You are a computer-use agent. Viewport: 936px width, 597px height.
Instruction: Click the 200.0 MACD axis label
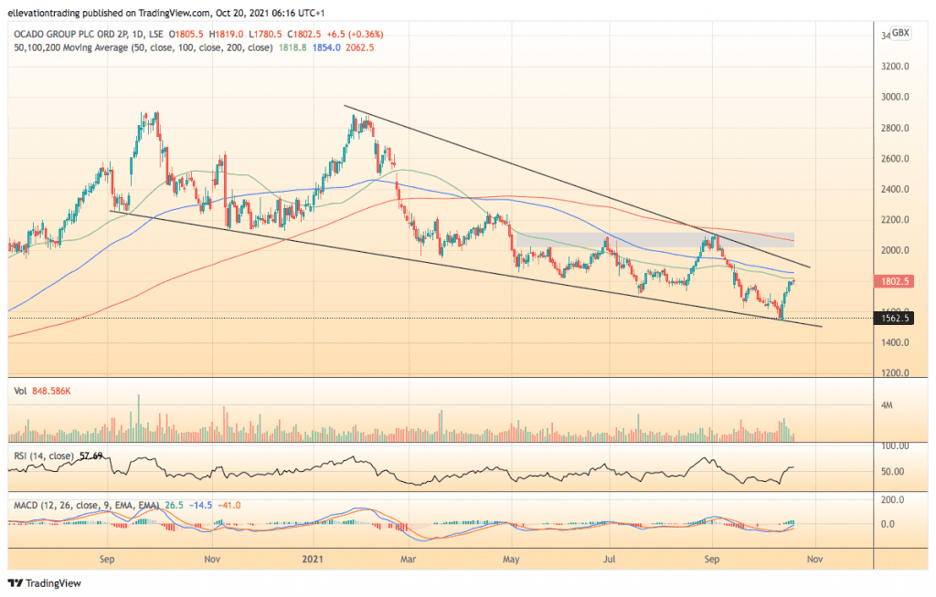pos(892,500)
